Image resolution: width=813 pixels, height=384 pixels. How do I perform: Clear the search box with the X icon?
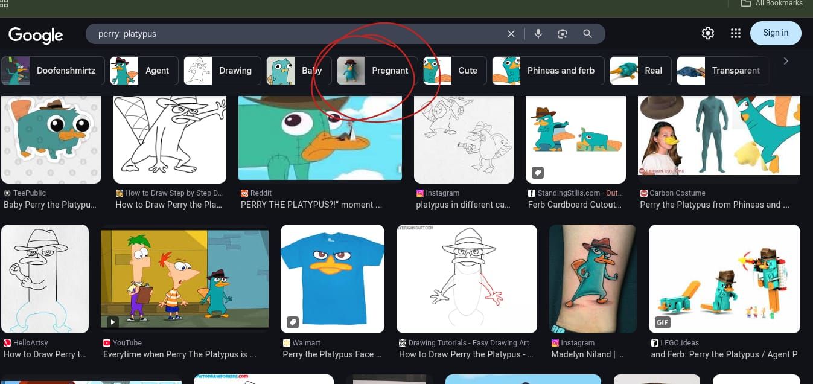[x=511, y=34]
